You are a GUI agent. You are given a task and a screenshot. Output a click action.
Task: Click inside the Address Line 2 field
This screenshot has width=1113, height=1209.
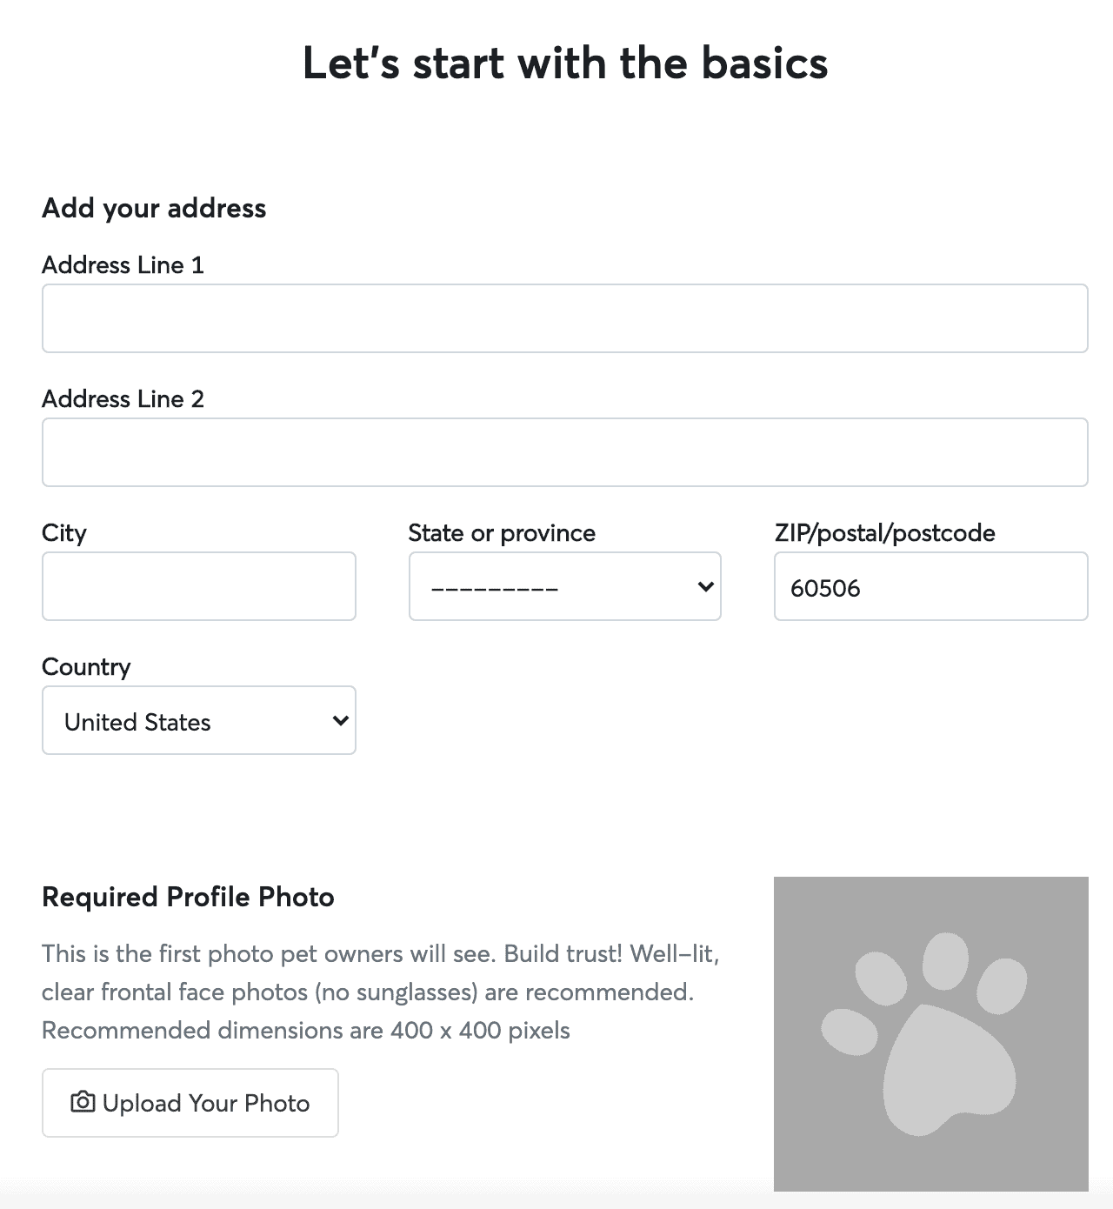point(563,451)
